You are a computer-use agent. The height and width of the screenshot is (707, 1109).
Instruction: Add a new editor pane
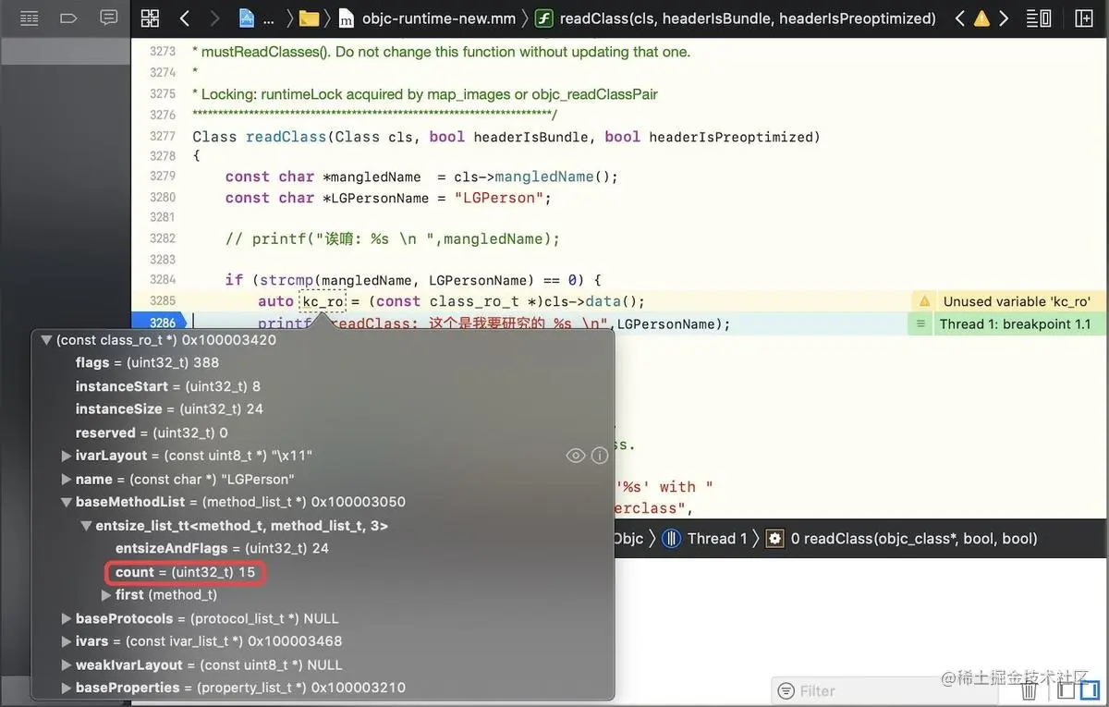click(x=1084, y=18)
